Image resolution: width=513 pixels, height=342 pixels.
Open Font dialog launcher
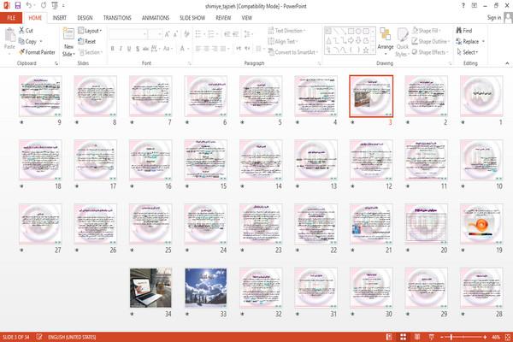coord(189,63)
